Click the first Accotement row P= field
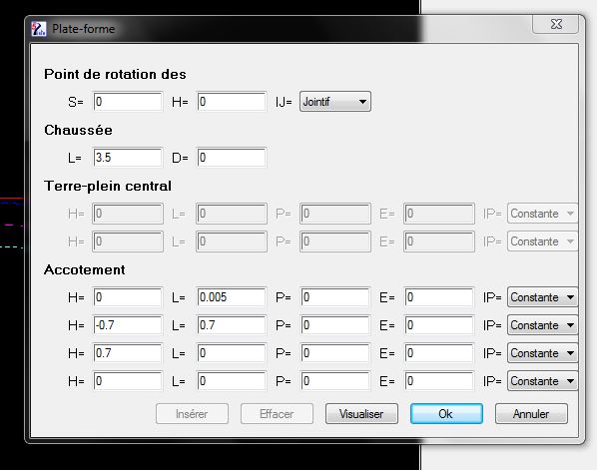The height and width of the screenshot is (470, 597). click(335, 297)
